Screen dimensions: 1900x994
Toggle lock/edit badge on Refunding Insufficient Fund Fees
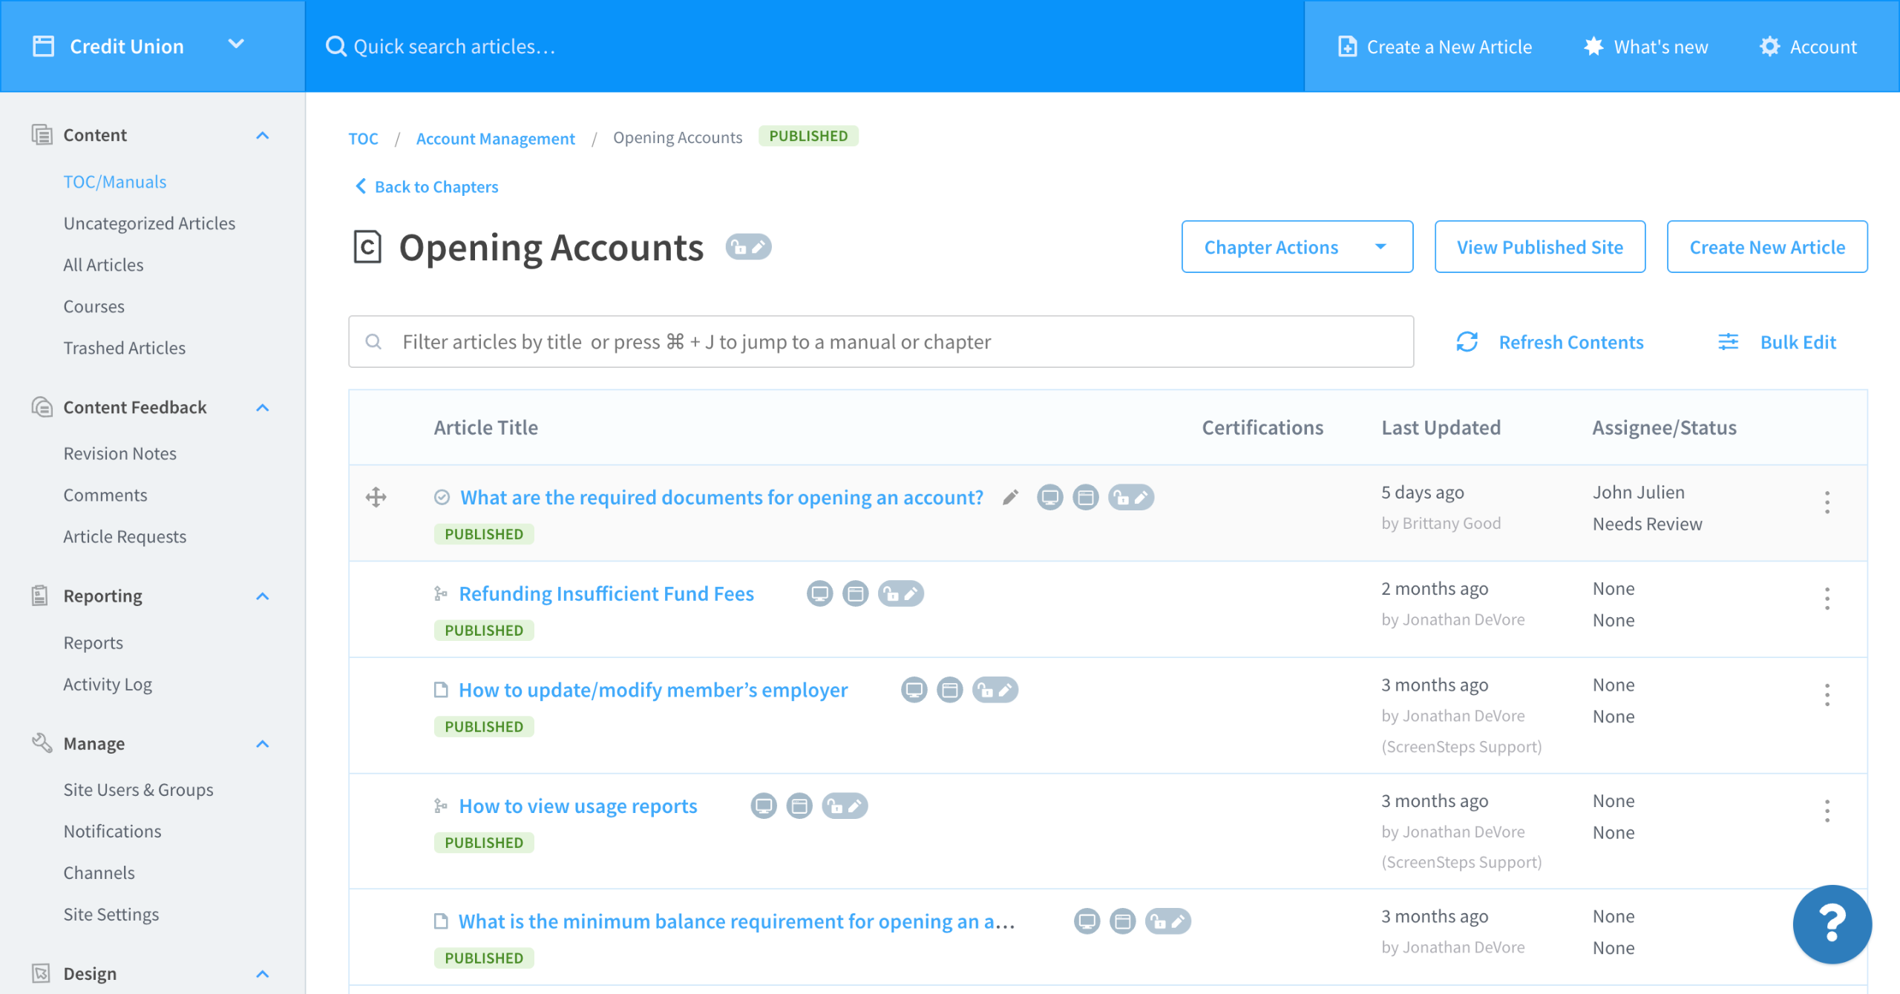[900, 593]
